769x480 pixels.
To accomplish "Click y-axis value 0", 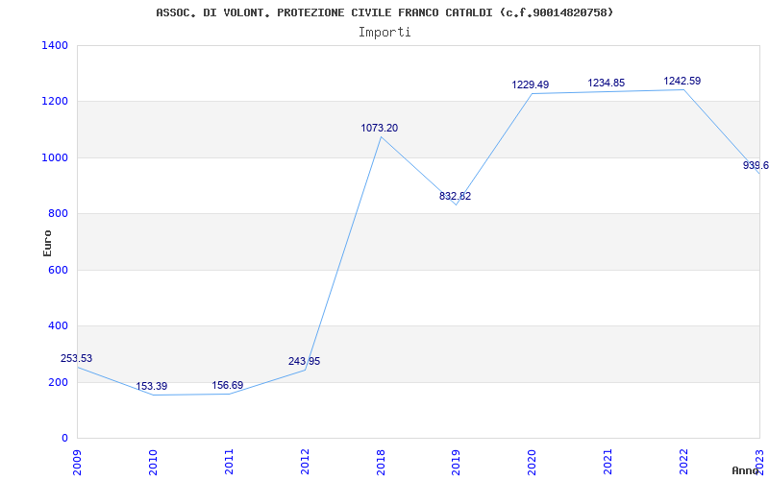I will pos(64,438).
